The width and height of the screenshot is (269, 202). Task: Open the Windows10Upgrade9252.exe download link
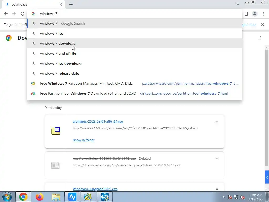pos(95,189)
